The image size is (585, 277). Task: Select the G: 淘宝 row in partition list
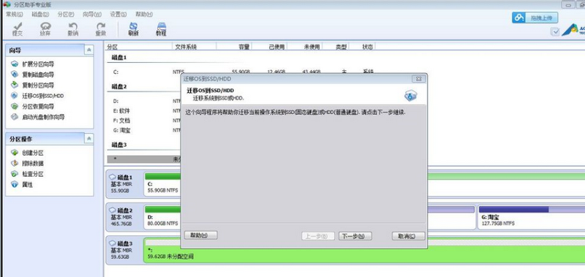(x=143, y=131)
